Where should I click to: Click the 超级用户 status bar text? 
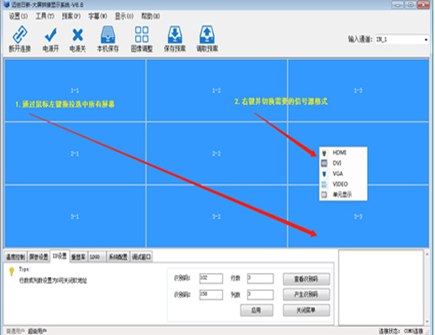tap(37, 331)
